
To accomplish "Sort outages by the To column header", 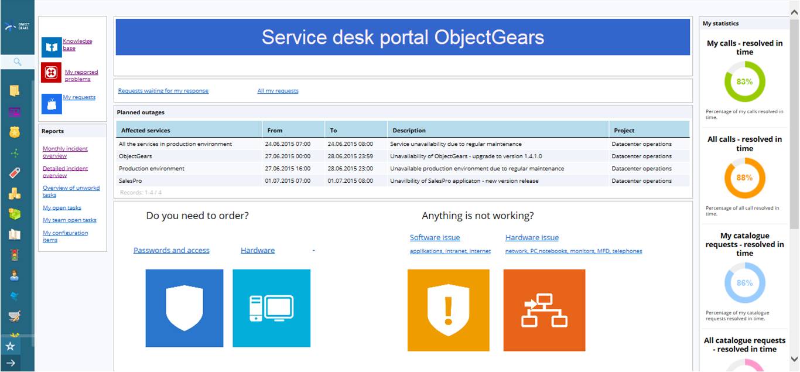I will tap(356, 130).
